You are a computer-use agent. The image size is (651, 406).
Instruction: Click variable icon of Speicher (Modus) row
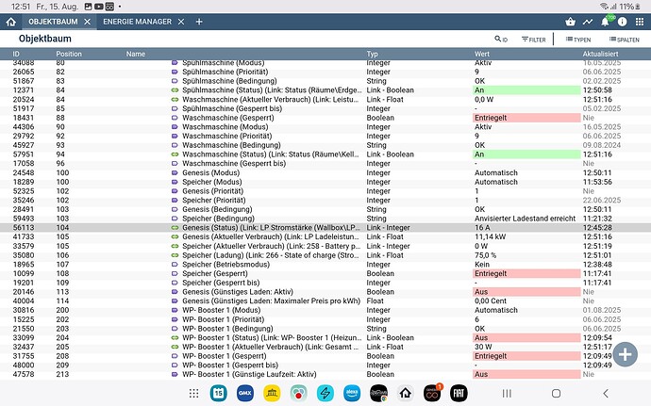pos(175,182)
